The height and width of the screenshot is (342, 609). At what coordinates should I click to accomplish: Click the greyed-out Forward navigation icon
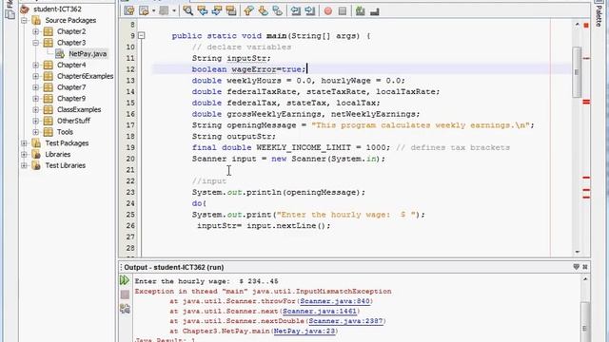point(164,10)
